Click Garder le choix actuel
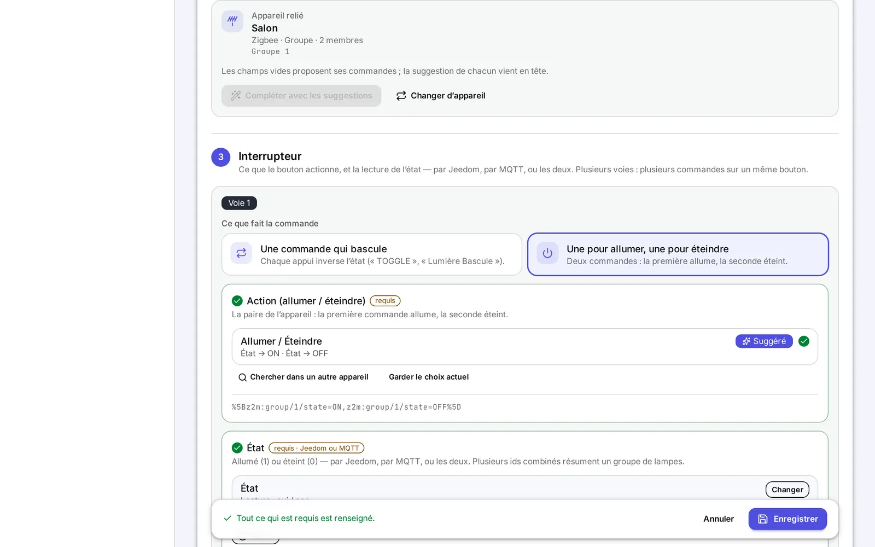Screen dimensions: 875x547 (429, 377)
